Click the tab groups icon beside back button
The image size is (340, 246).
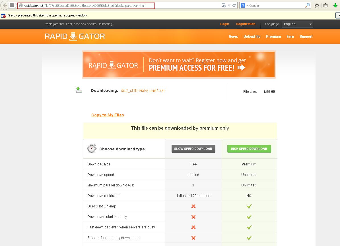point(12,5)
